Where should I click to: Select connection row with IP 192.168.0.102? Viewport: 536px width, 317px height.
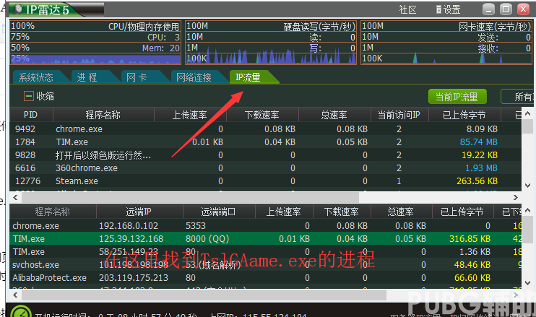265,226
